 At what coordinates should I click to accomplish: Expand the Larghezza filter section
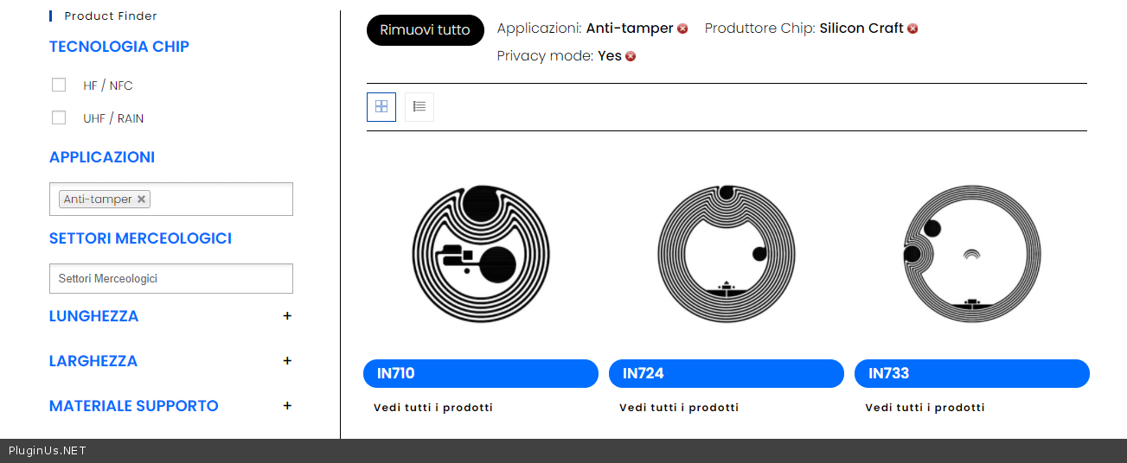point(287,361)
